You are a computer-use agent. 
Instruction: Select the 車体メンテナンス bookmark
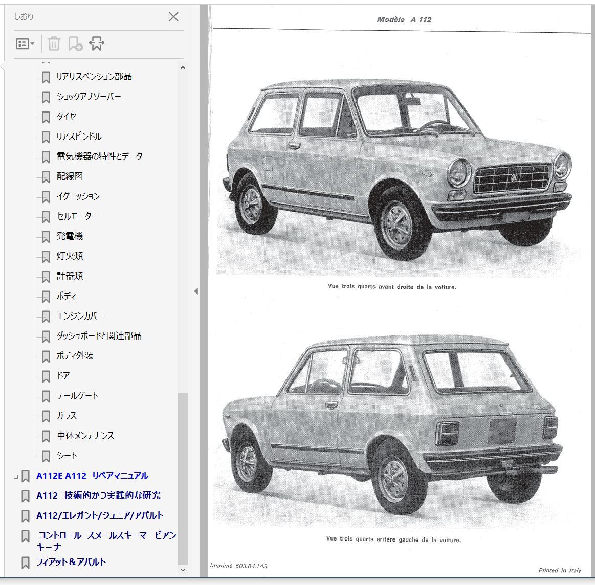(x=85, y=436)
